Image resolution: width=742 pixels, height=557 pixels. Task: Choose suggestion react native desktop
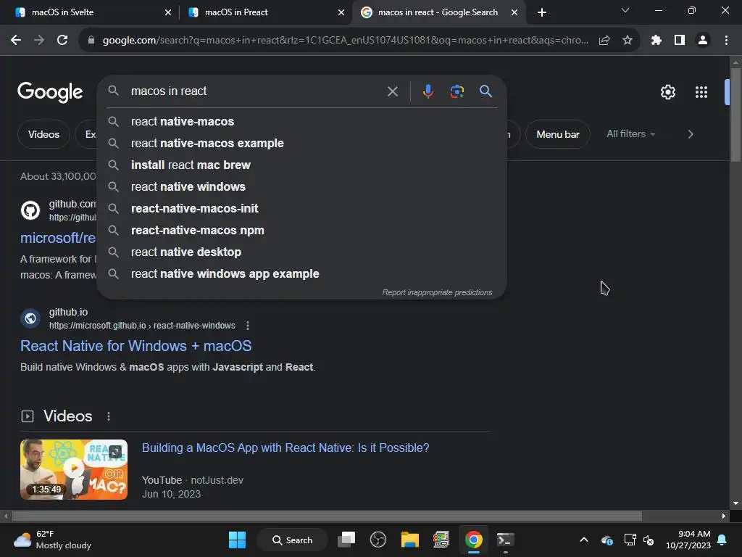tap(301, 252)
